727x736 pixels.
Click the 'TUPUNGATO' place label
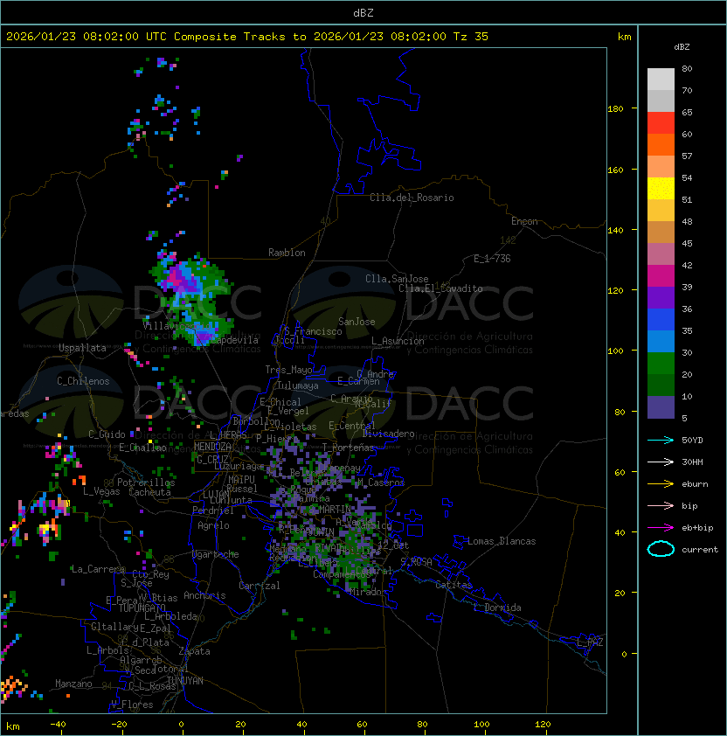click(x=142, y=608)
